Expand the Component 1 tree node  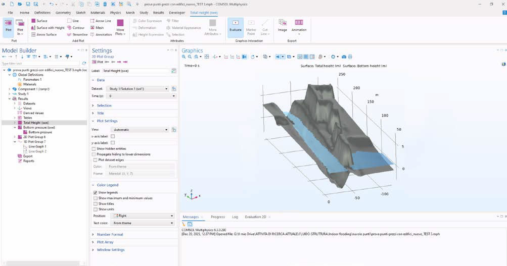tap(10, 89)
